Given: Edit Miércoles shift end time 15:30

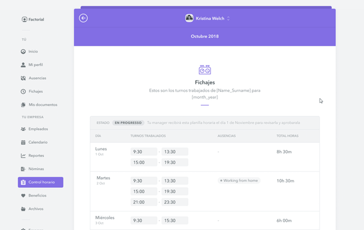Looking at the screenshot, I should [x=175, y=220].
